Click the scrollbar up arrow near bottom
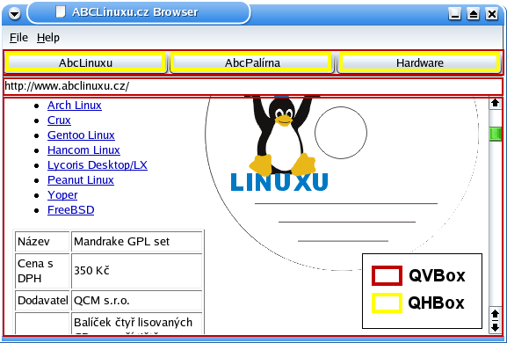Screen dimensions: 507x343 pyautogui.click(x=495, y=314)
